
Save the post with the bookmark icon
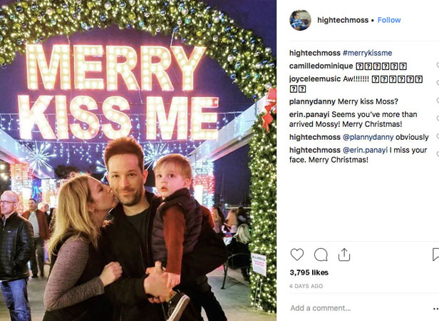click(435, 254)
